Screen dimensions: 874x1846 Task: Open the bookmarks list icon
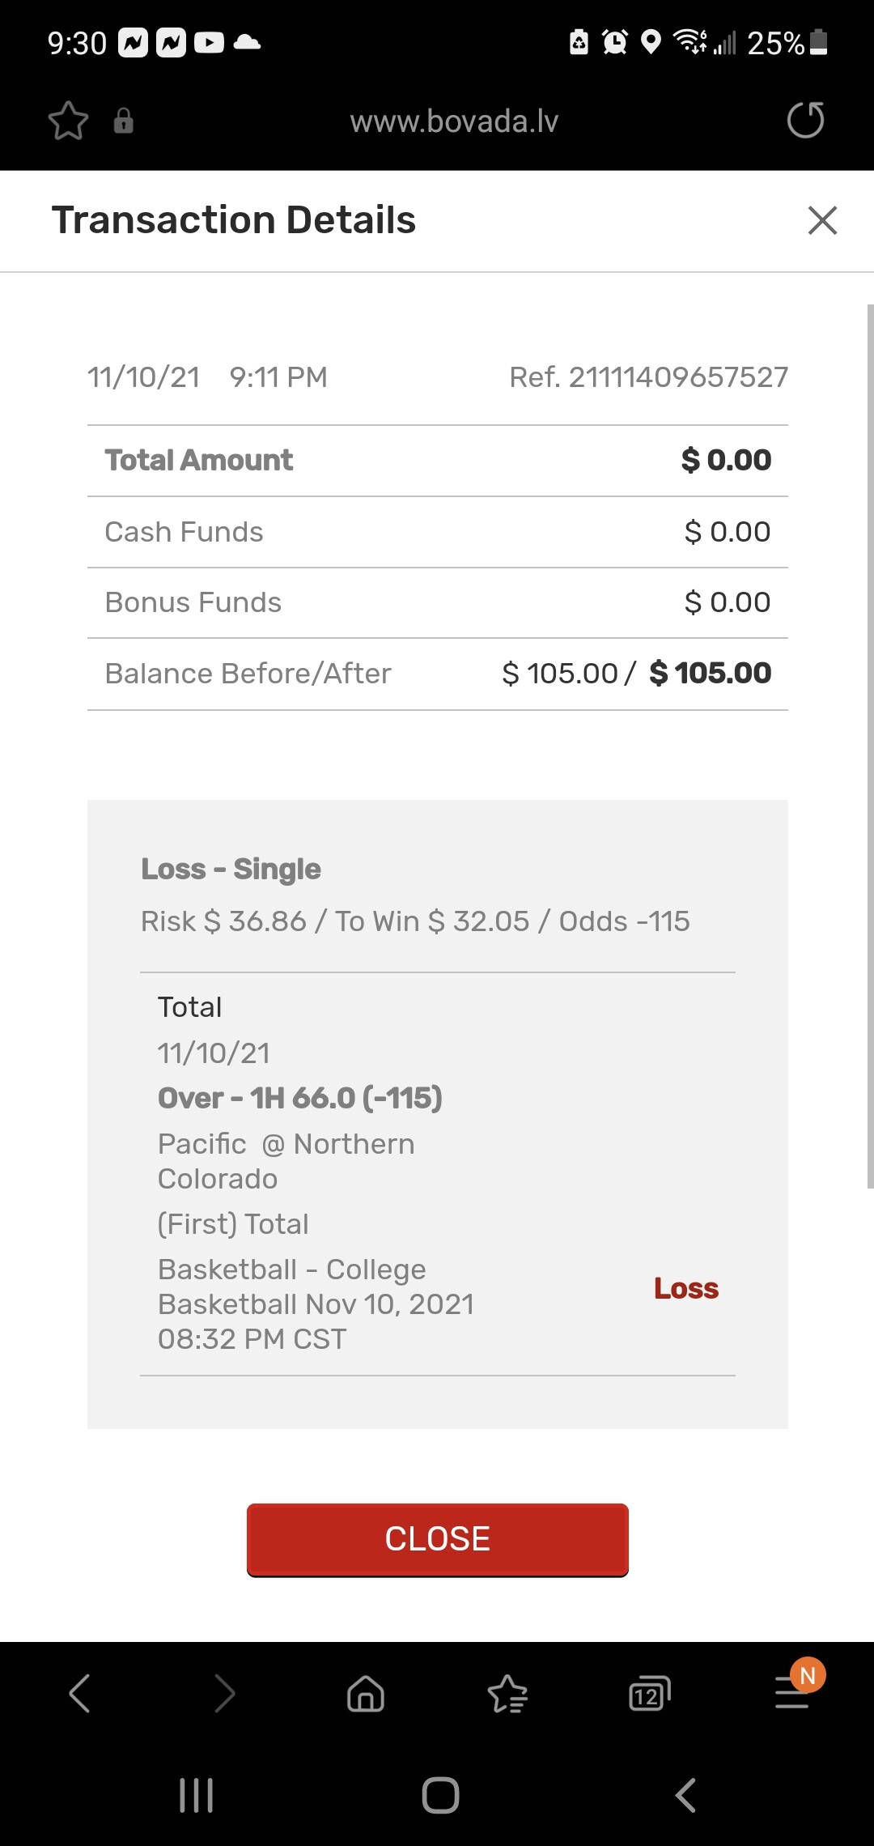coord(507,1693)
